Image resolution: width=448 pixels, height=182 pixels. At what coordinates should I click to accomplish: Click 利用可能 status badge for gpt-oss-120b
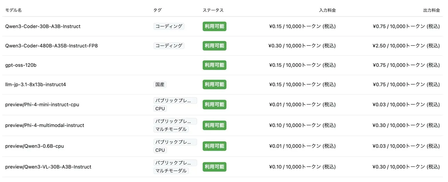(x=214, y=65)
